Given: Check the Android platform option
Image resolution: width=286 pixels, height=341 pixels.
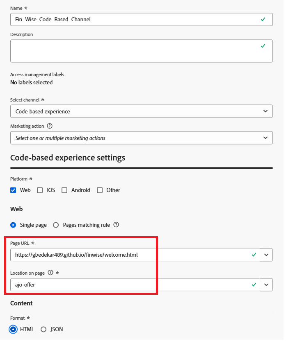Looking at the screenshot, I should click(x=64, y=190).
